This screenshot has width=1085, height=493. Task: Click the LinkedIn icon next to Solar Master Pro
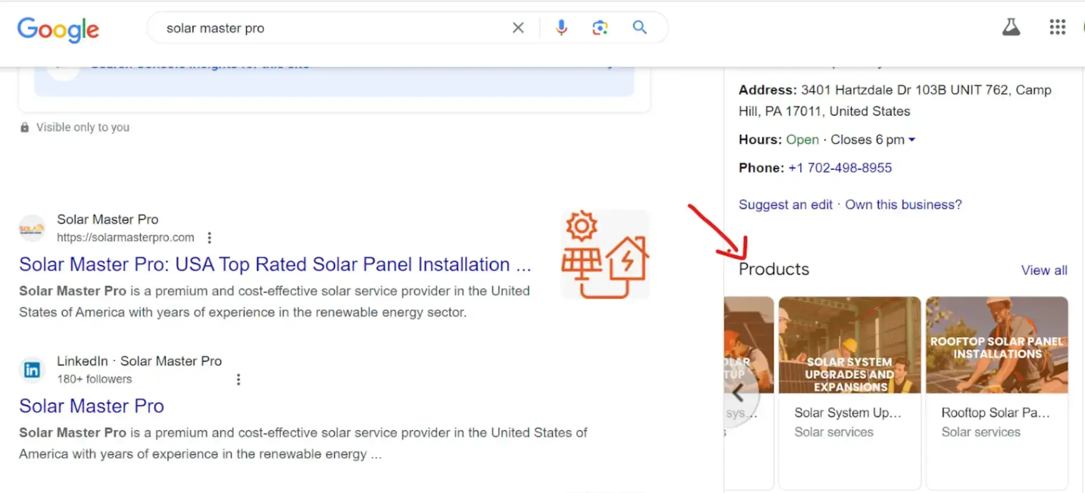pos(31,370)
